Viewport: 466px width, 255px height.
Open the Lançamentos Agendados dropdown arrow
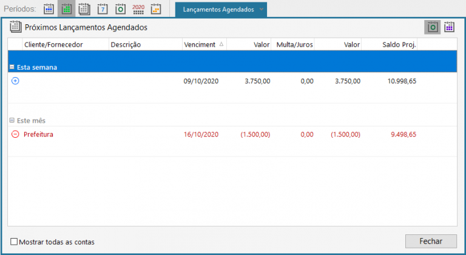tap(261, 10)
